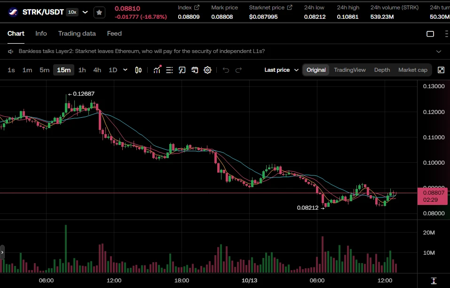Open chart settings gear
The image size is (450, 288).
[207, 70]
